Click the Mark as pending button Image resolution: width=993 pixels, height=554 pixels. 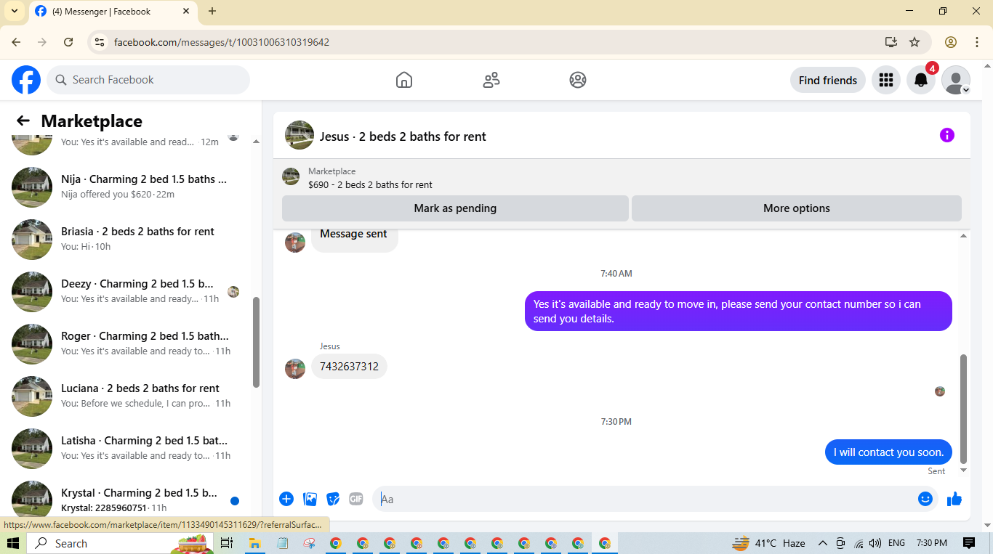(x=455, y=208)
